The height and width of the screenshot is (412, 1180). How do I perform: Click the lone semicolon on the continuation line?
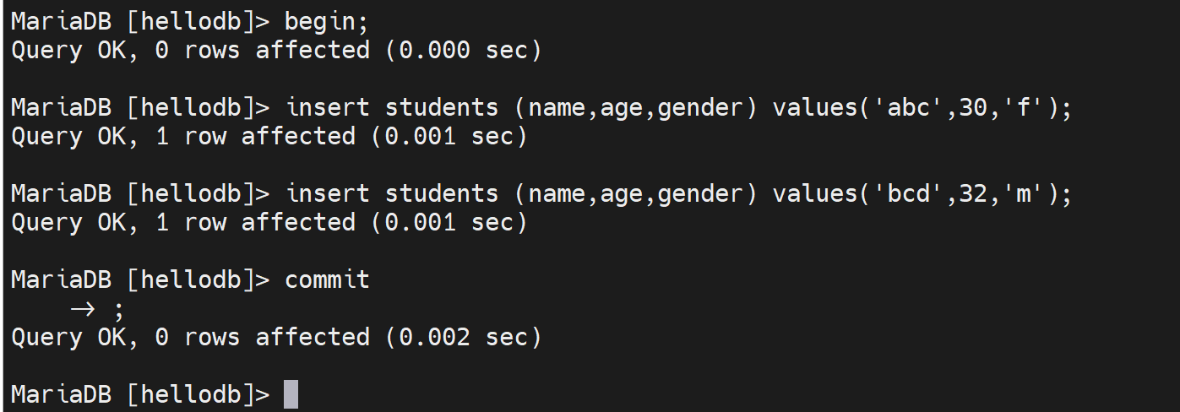[x=117, y=310]
